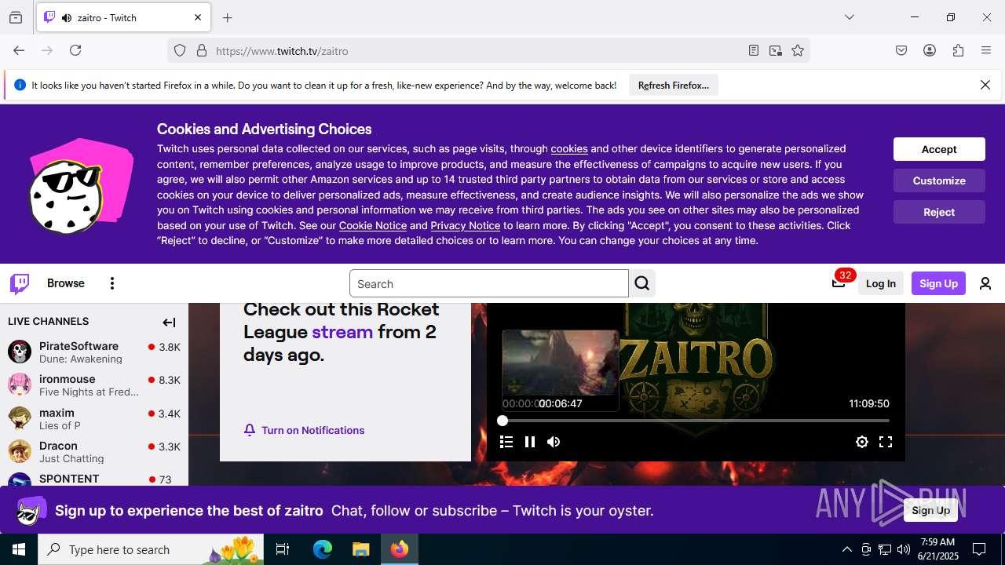Open the Privacy Notice link

tap(465, 225)
